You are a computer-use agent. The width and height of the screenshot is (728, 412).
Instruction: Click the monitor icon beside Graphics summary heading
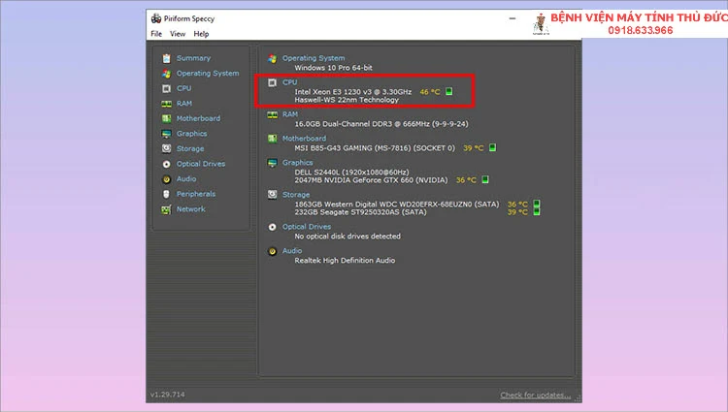pos(273,163)
